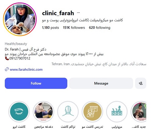View the clinic_farah profile picture story
The width and height of the screenshot is (152, 131).
(x=20, y=19)
